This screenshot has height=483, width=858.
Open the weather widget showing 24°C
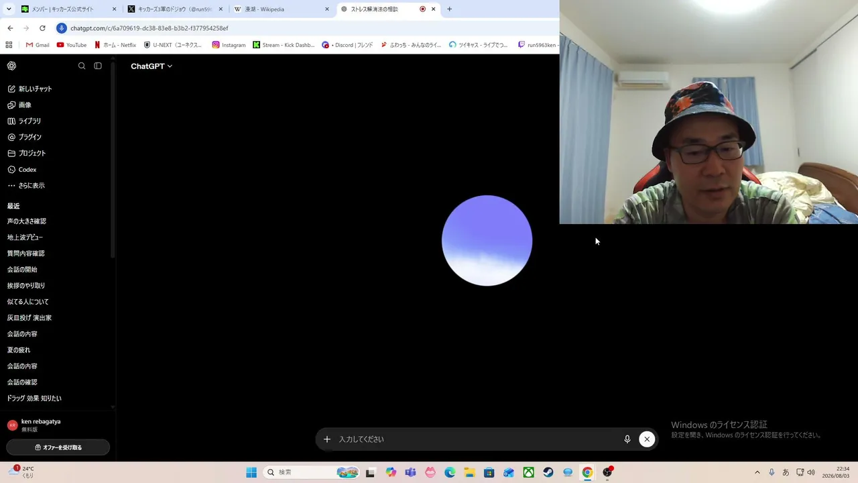pyautogui.click(x=21, y=472)
